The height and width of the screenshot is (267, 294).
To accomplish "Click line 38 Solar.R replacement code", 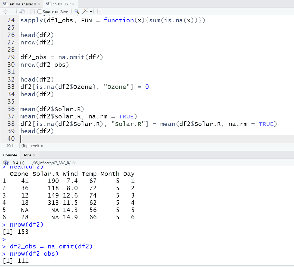I will (x=149, y=124).
